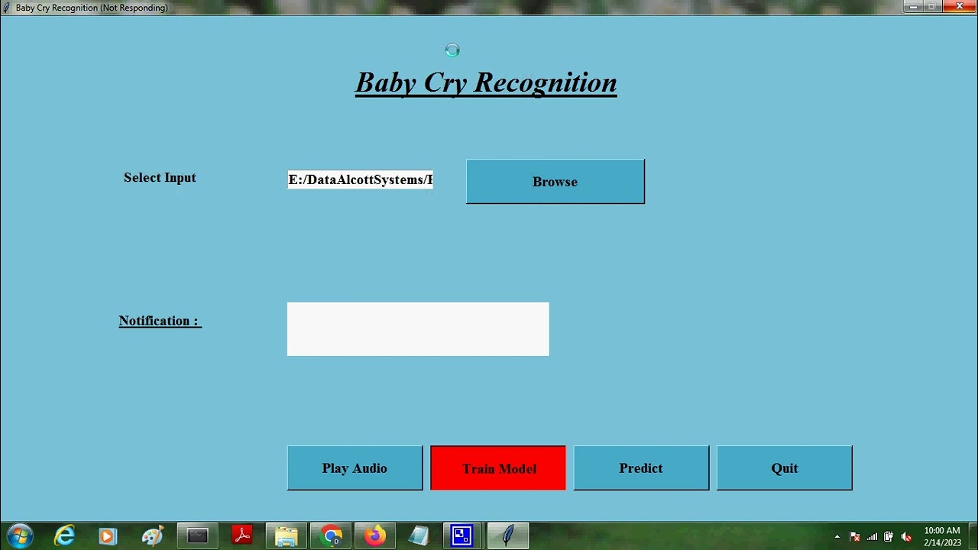Click the Browse button
This screenshot has height=550, width=978.
[x=555, y=182]
